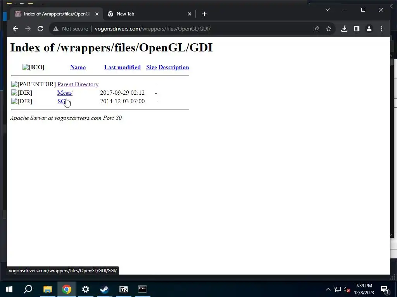Click the Chrome taskbar icon

pos(67,289)
